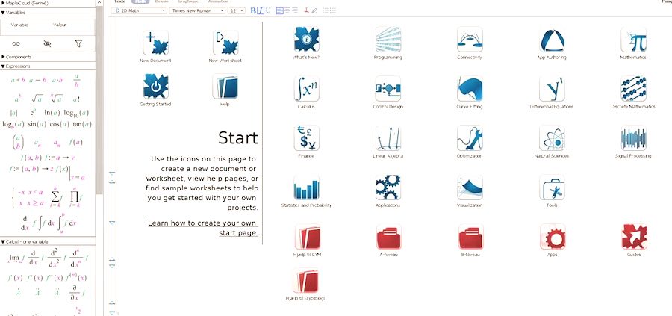Insert the square root expression template
The image size is (672, 316).
coord(37,99)
